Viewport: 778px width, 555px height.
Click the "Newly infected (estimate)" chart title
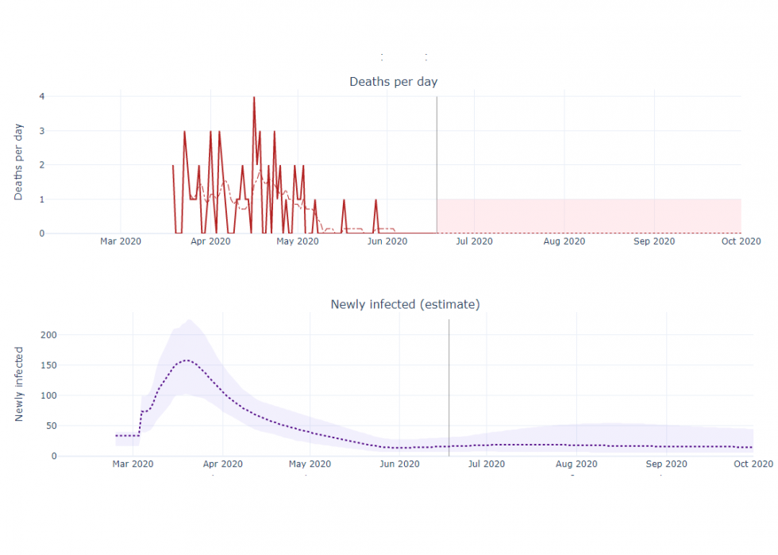405,304
